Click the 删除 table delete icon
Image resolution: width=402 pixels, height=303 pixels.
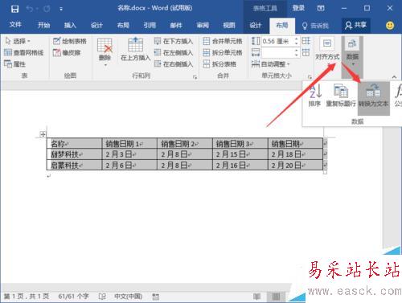[105, 46]
